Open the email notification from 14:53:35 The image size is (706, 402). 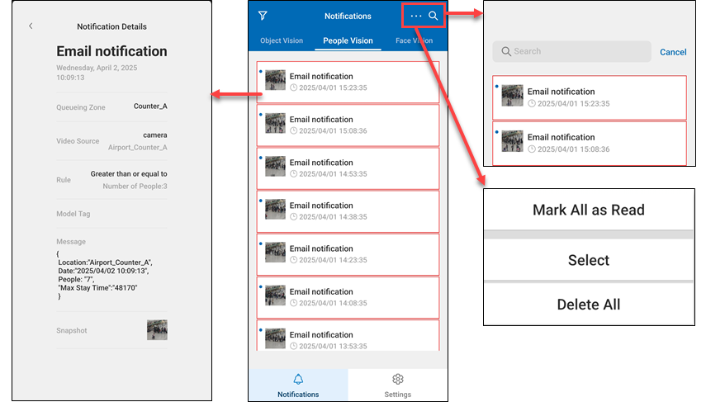(348, 168)
